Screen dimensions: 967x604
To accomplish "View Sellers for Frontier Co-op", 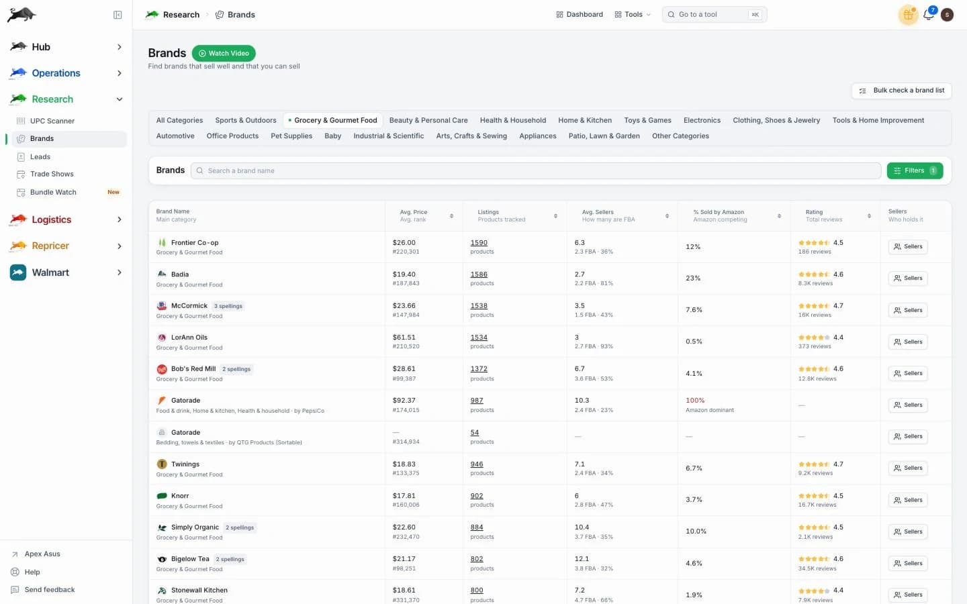I will [x=908, y=246].
